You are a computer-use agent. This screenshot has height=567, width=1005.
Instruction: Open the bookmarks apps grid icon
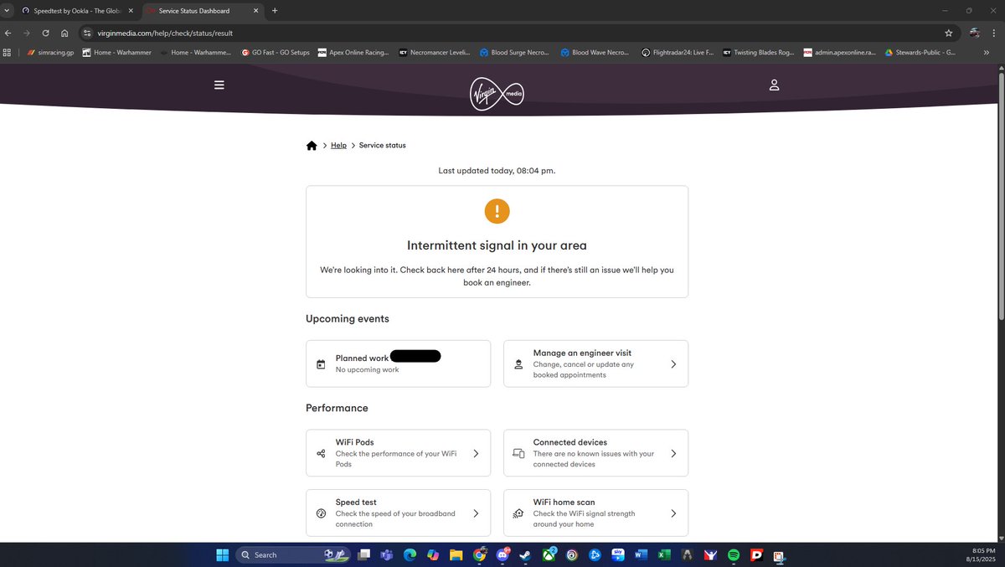pyautogui.click(x=8, y=52)
